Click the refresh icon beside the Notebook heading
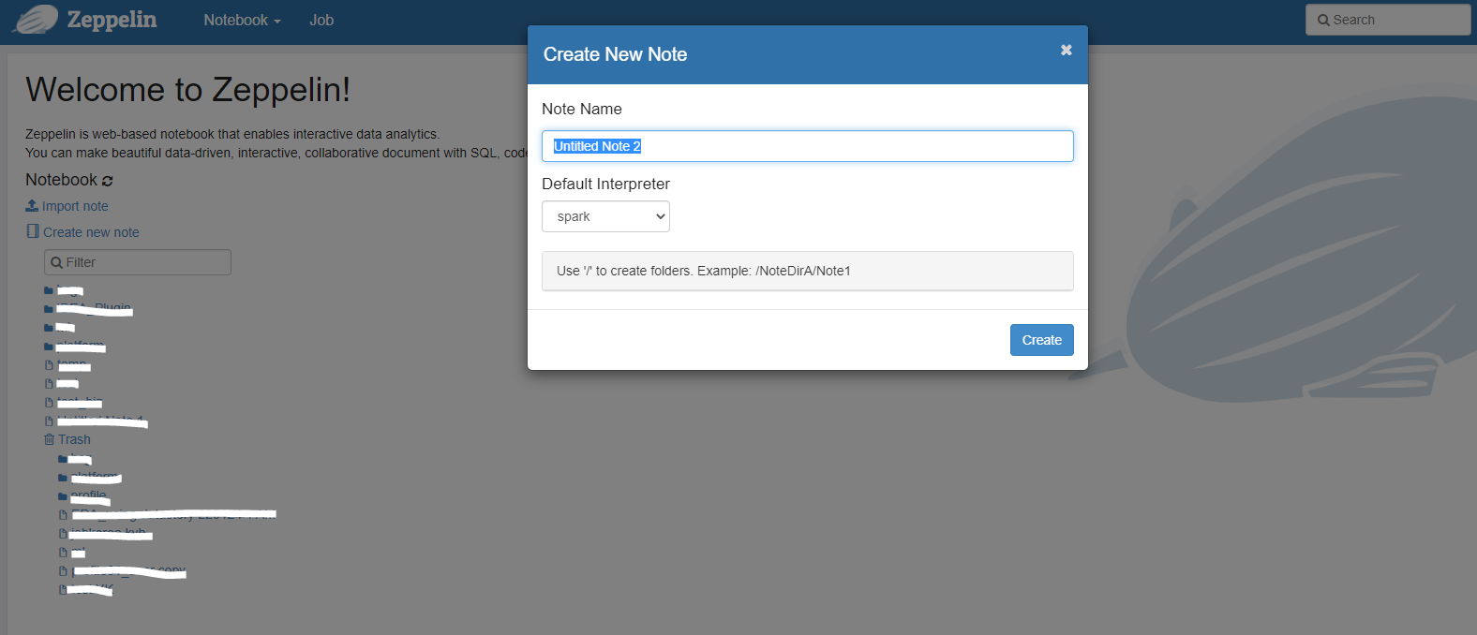The image size is (1477, 635). (x=107, y=181)
